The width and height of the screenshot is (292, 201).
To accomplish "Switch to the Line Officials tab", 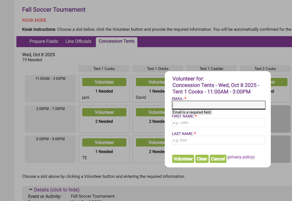I will click(x=78, y=41).
